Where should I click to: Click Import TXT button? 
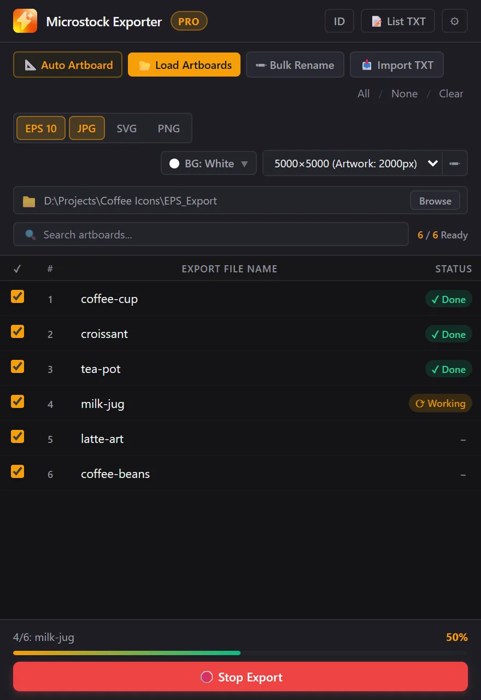[397, 65]
